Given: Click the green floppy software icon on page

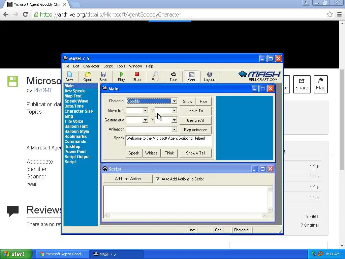Looking at the screenshot, I should pos(13,81).
